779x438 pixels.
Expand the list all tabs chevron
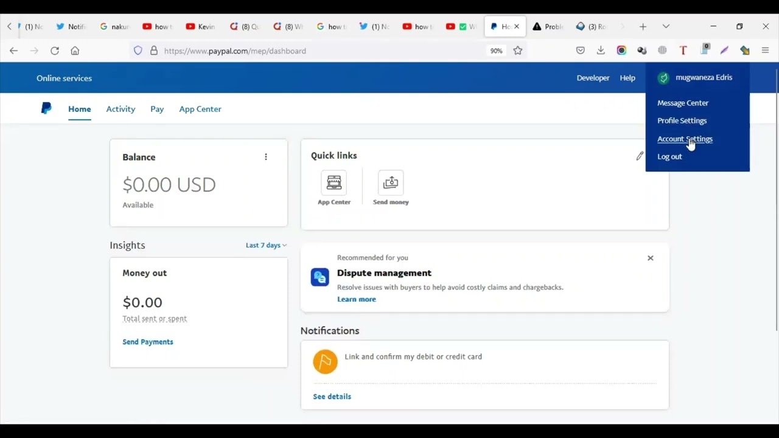pos(666,27)
